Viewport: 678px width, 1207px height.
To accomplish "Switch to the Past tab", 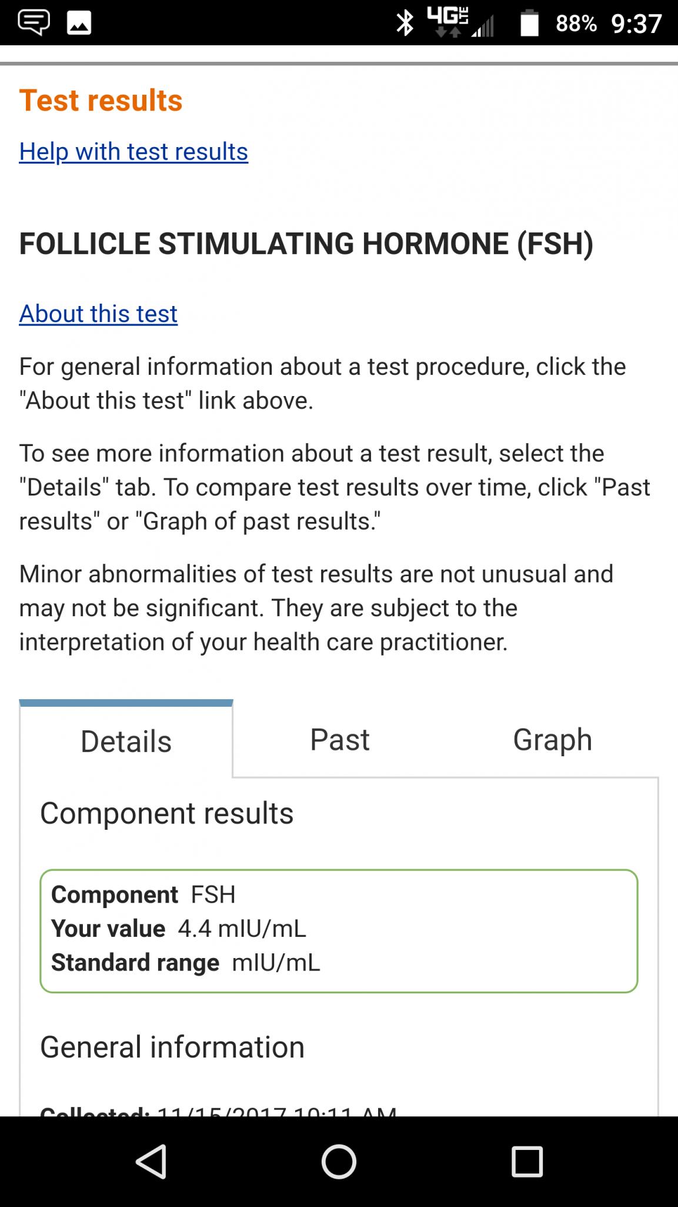I will (x=339, y=740).
